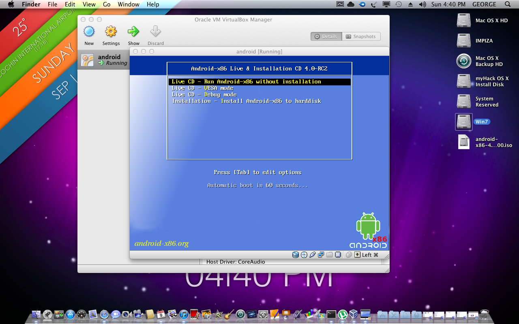Select Installation Install Android-x86 to harddisk
The height and width of the screenshot is (324, 519).
[x=247, y=101]
